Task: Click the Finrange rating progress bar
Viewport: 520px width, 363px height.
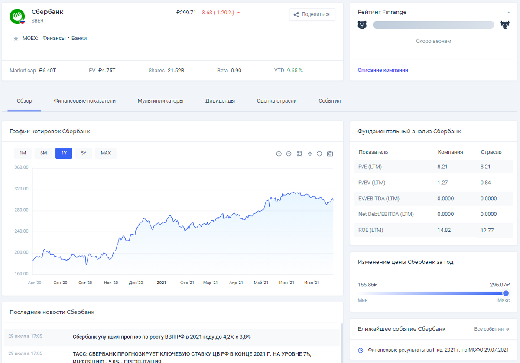Action: [x=433, y=25]
